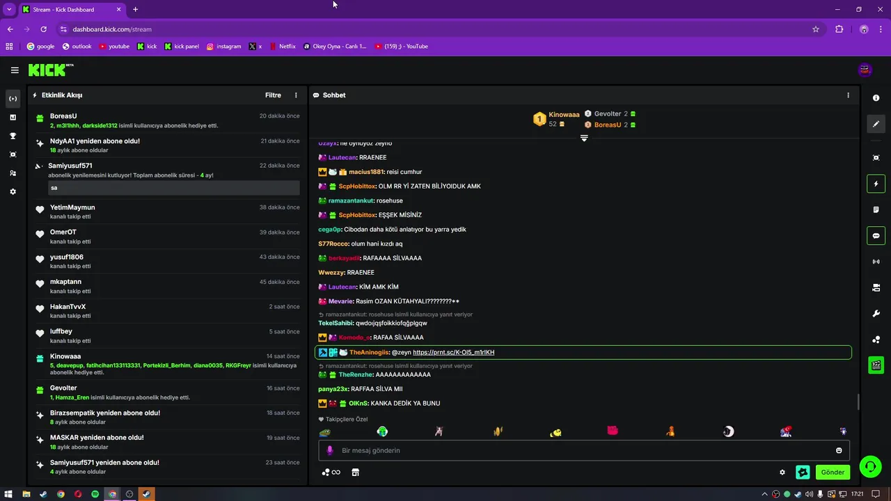Open the youtube bookmark

pos(114,47)
